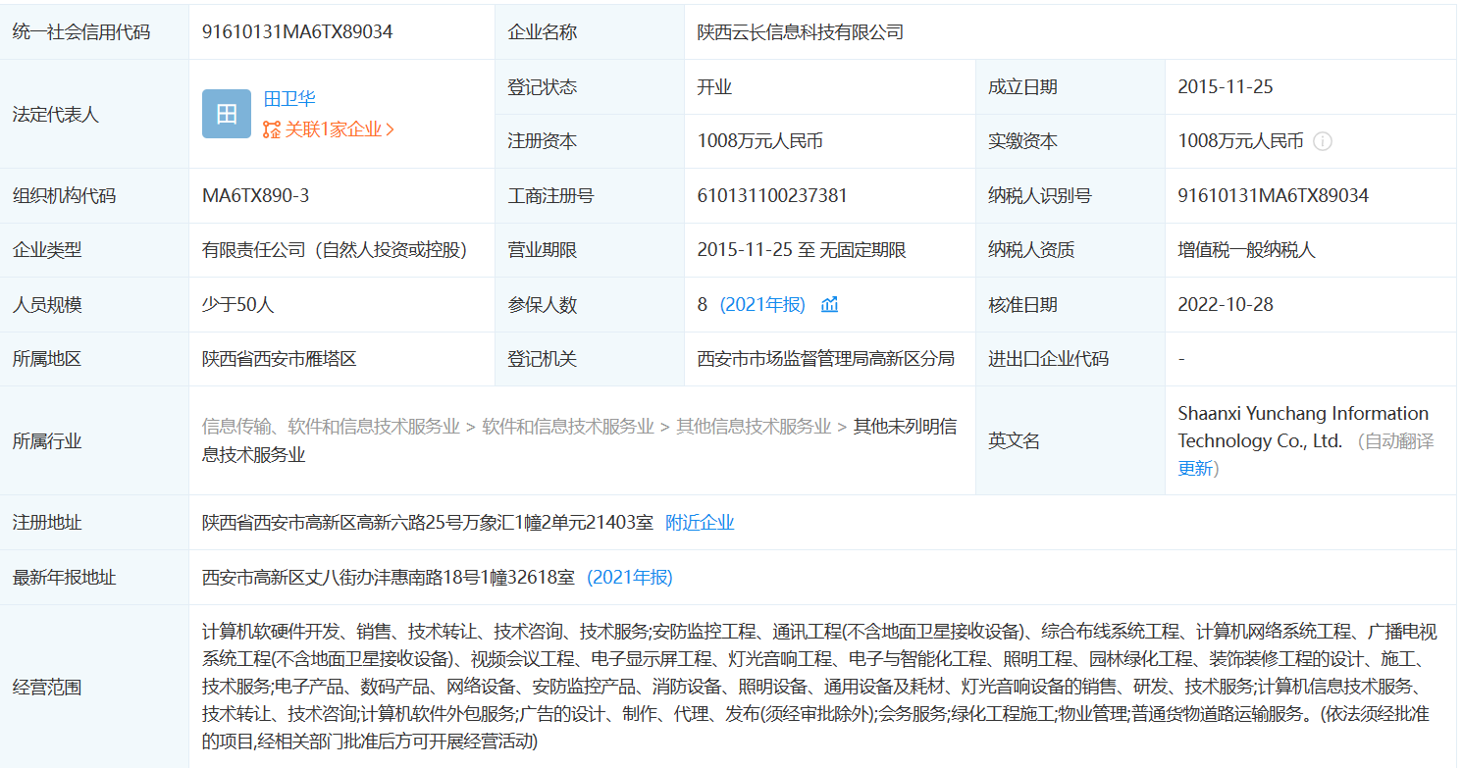
Task: Click the 工商注册号 label cell
Action: click(590, 195)
